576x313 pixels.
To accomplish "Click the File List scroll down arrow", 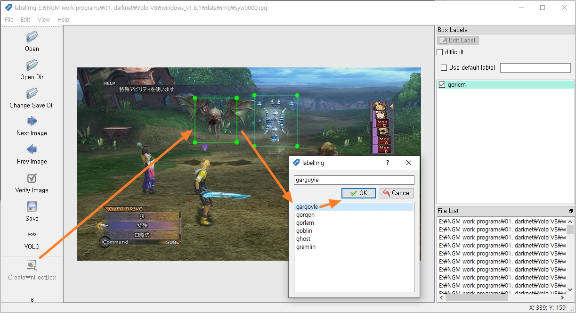I will [570, 290].
